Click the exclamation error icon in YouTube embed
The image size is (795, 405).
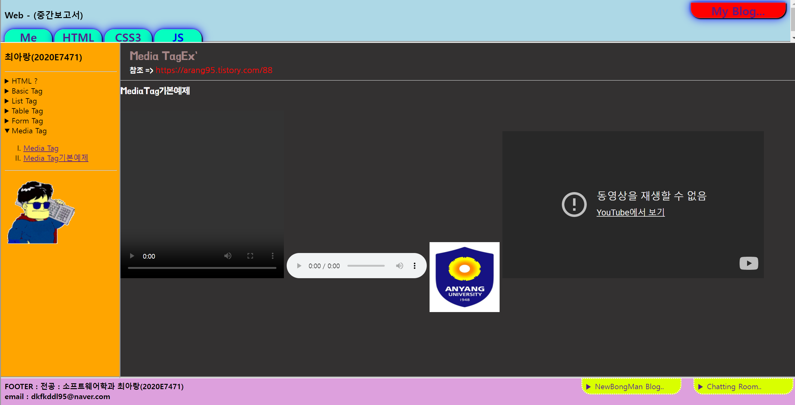(574, 204)
